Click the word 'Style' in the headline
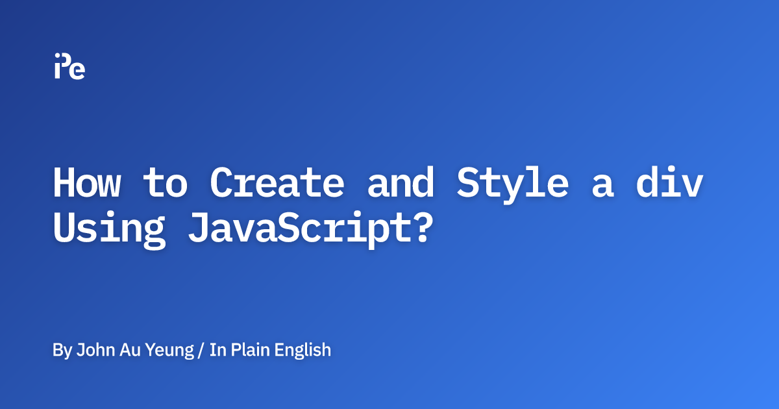Screen dimensions: 779x409 pos(513,184)
